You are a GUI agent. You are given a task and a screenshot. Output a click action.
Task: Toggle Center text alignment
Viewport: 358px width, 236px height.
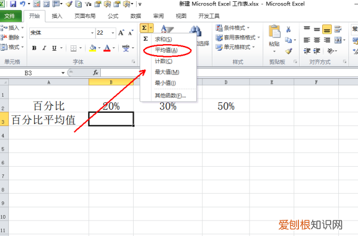click(317, 40)
